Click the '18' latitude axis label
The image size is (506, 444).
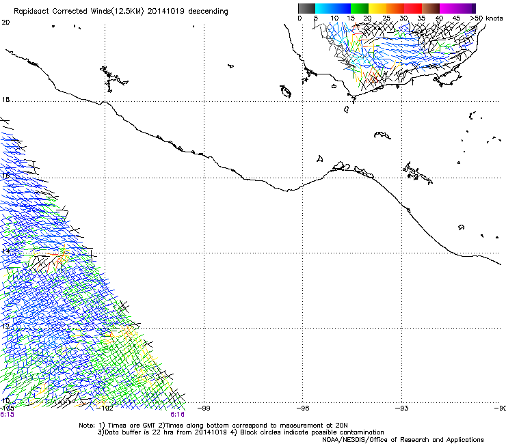(x=5, y=99)
